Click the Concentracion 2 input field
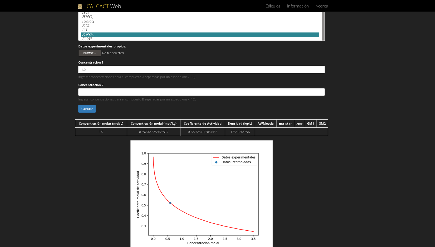Screen dimensions: 435x247 (x=201, y=92)
